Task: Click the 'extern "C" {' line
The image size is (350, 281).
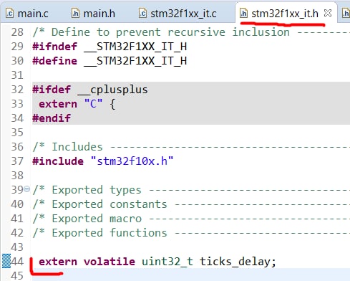Action: tap(77, 104)
